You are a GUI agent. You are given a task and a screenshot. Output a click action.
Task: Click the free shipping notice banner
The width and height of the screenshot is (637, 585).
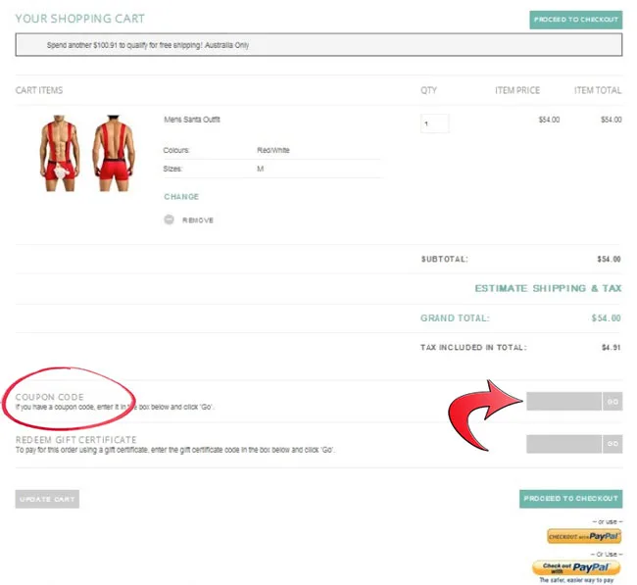tap(318, 45)
